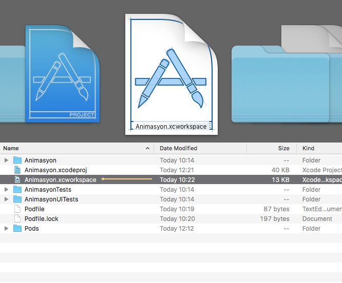Select the folder thumbnail right of the workspace
The image size is (342, 283).
[280, 84]
